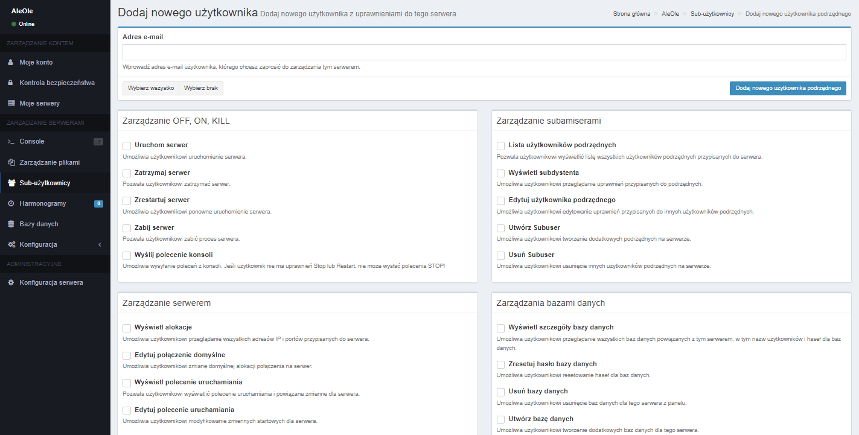Screen dimensions: 859x435
Task: Open Console pop-out window icon
Action: point(98,142)
